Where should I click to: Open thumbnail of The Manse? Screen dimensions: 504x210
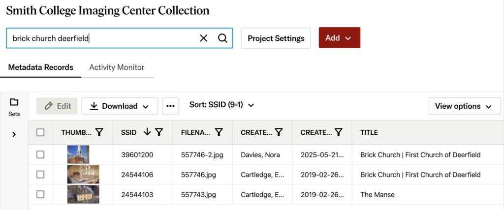tap(83, 194)
